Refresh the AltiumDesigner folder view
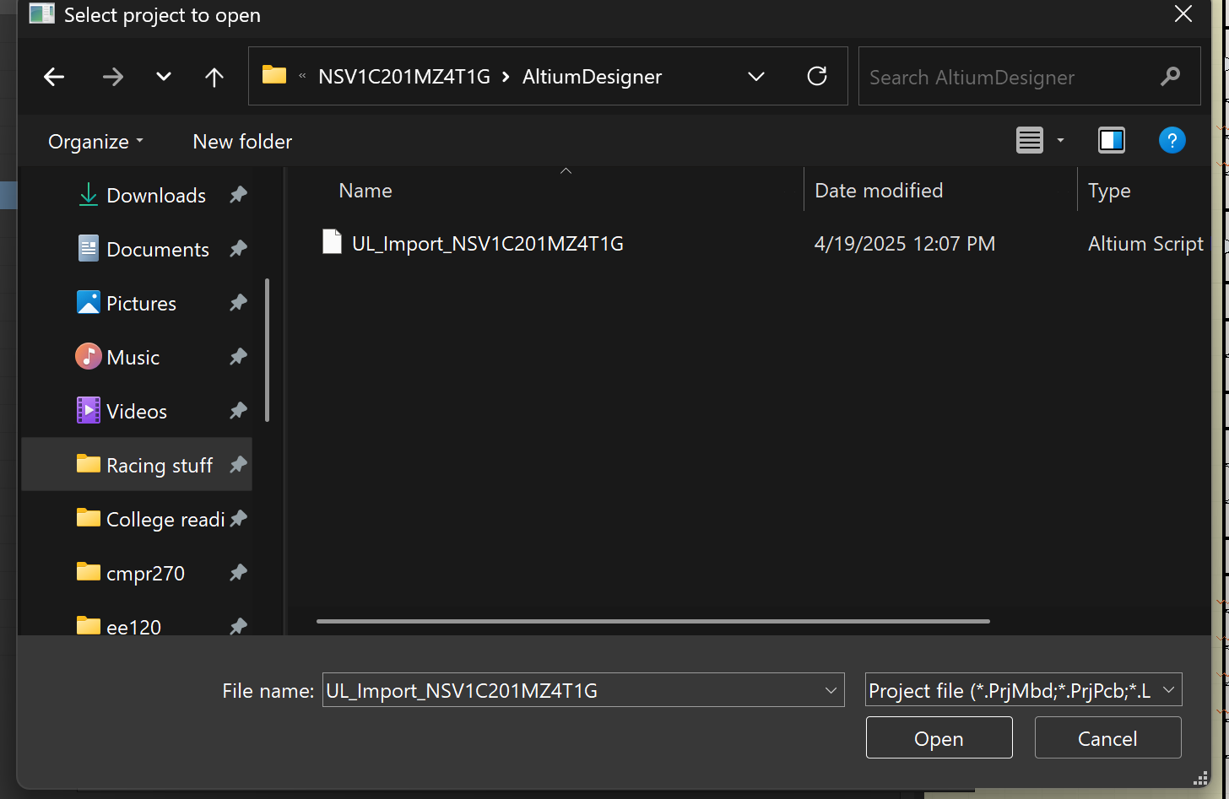Screen dimensions: 1229x799 coord(817,77)
